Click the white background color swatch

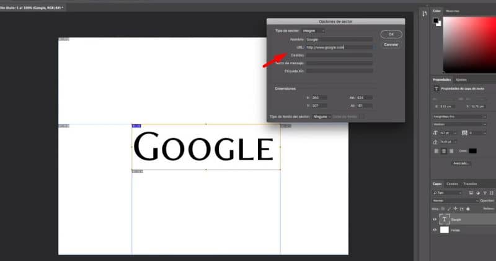tap(439, 24)
